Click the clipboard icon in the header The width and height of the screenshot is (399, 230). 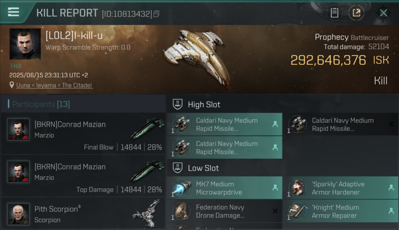(334, 13)
